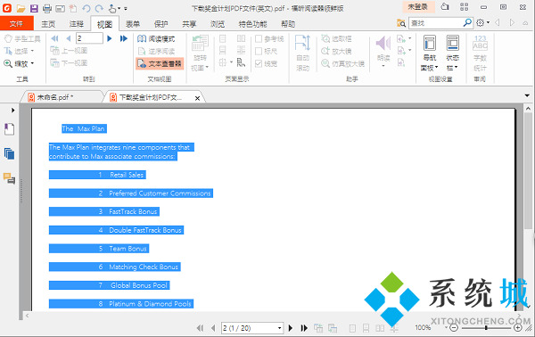Print the document via the printer icon

[47, 8]
